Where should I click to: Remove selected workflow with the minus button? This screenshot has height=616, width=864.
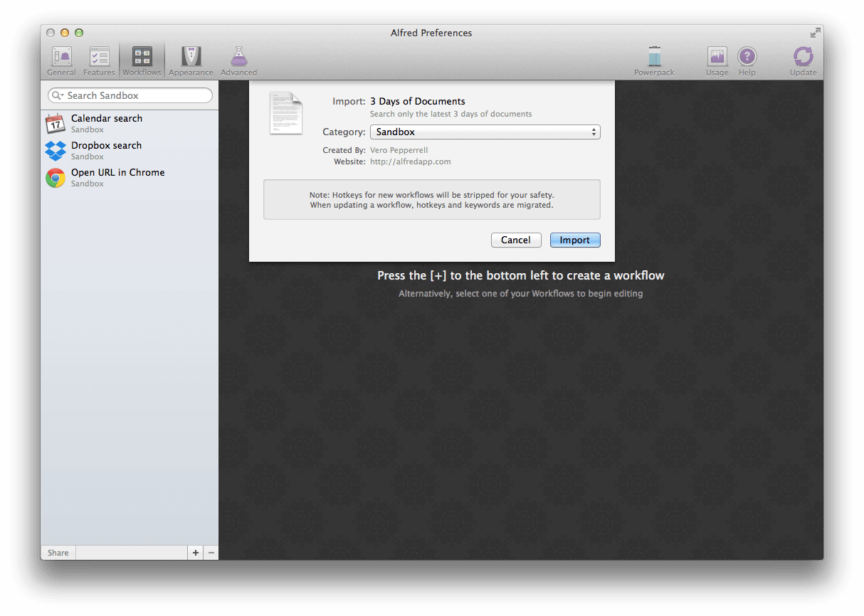coord(211,552)
